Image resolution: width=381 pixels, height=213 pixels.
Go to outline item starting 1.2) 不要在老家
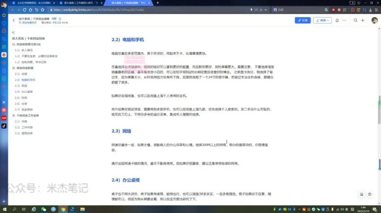tap(36, 56)
